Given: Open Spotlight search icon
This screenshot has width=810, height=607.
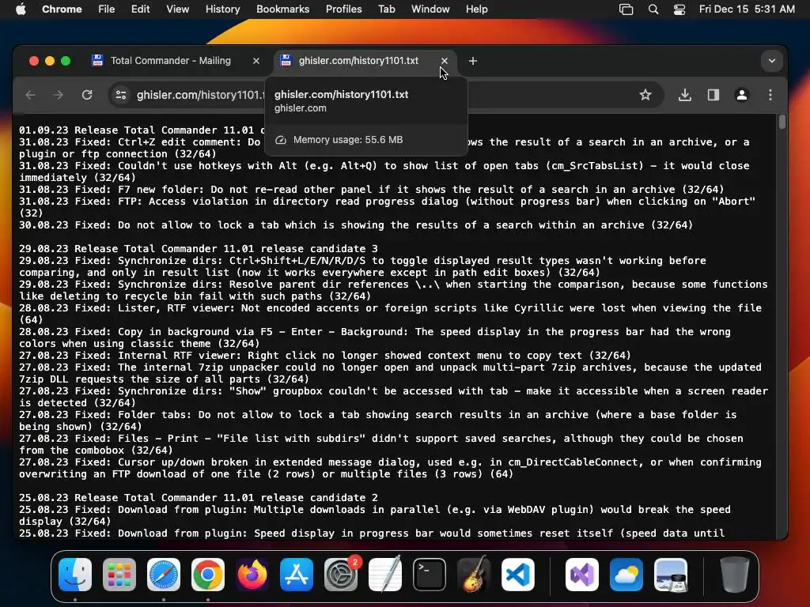Looking at the screenshot, I should (653, 9).
